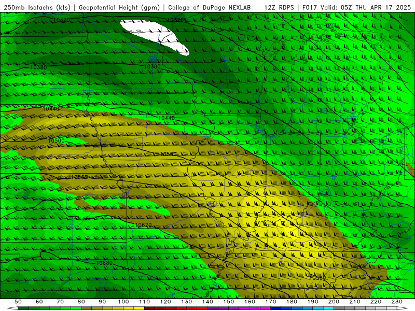Click the 180 value on the color scale
This screenshot has width=415, height=311.
(x=292, y=302)
